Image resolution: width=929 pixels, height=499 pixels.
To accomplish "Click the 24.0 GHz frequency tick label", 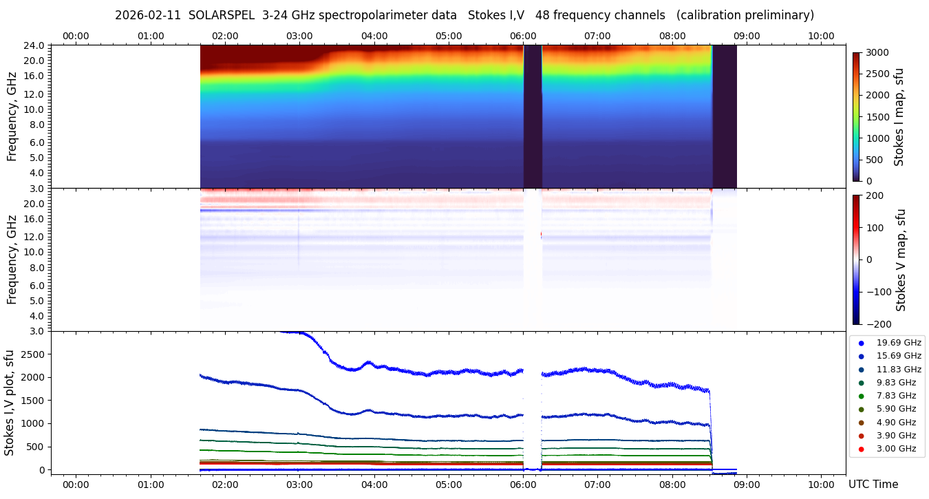I will 34,46.
